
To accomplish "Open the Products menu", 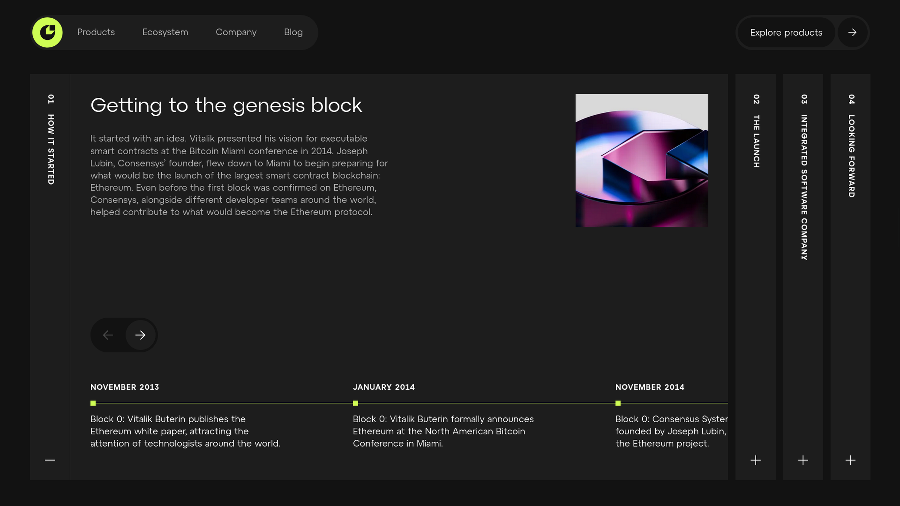I will coord(96,32).
